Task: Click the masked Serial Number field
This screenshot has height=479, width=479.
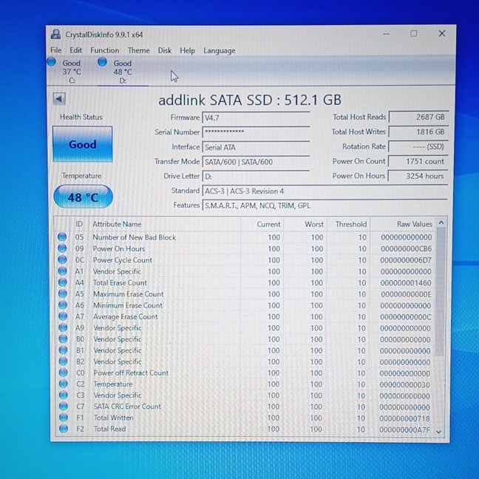Action: coord(256,132)
